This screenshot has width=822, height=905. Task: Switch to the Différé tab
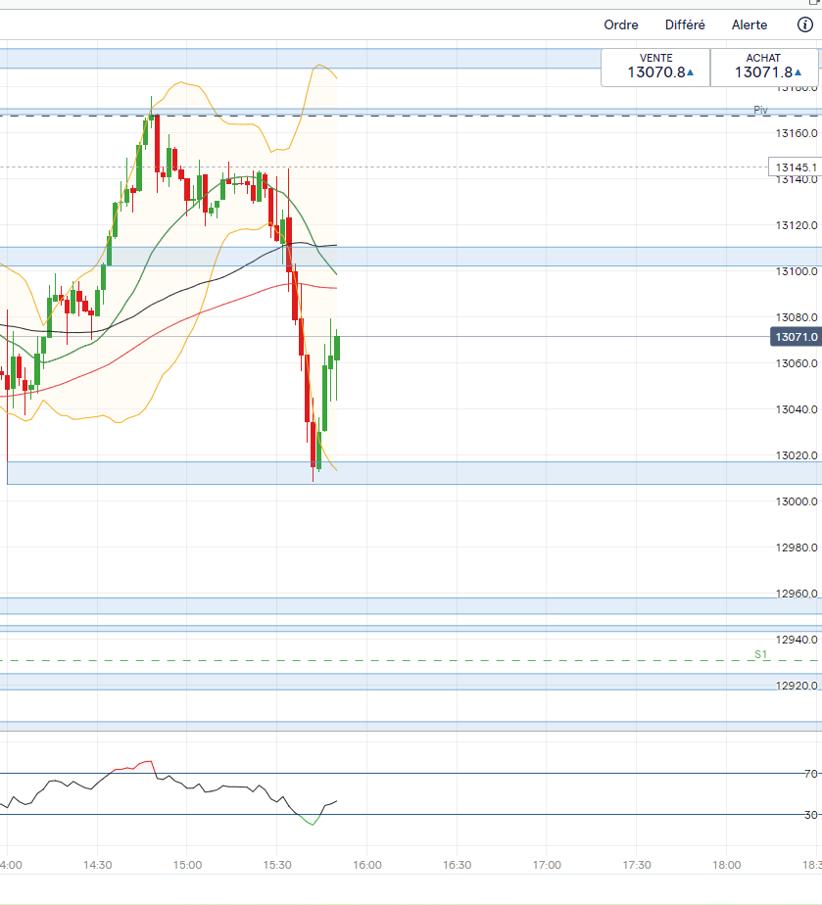click(x=685, y=24)
